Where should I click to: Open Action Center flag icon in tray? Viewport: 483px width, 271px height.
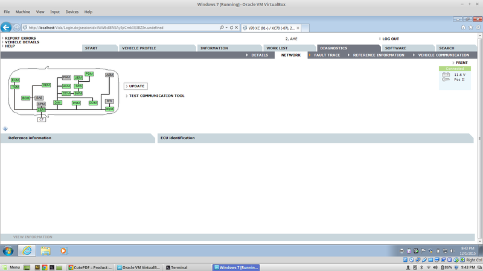click(x=424, y=251)
